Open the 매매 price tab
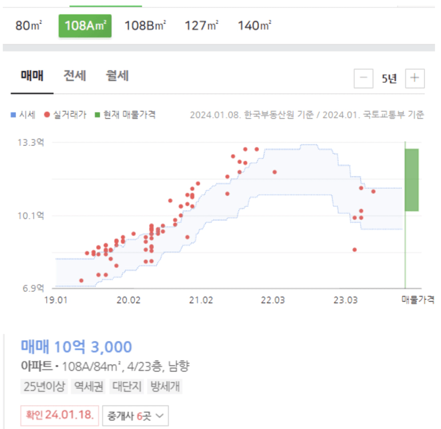Screen dimensions: 441x429 point(32,76)
